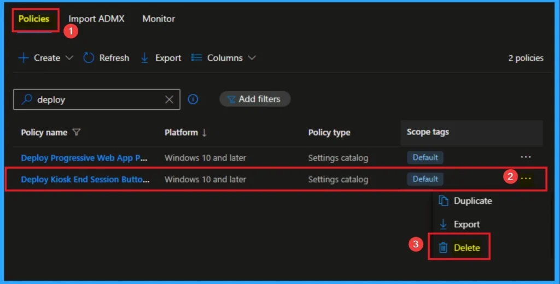Sort by the Platform column header
Viewport: 560px width, 284px height.
185,132
